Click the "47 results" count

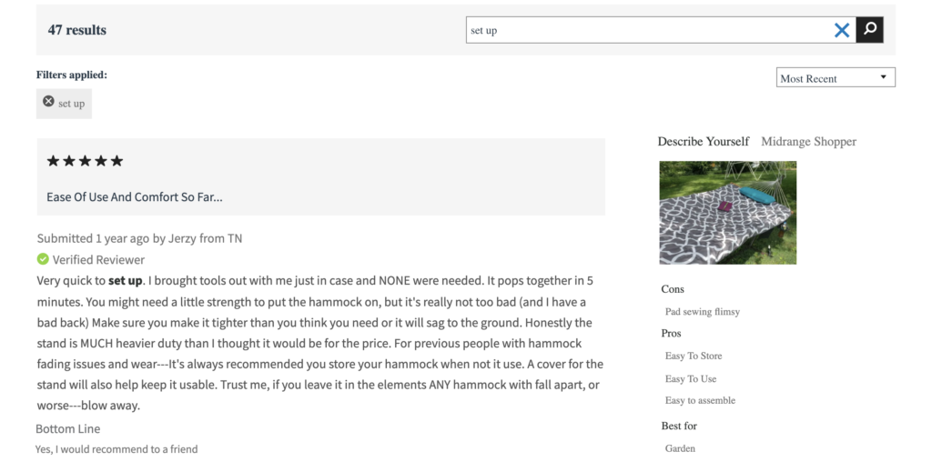point(77,30)
